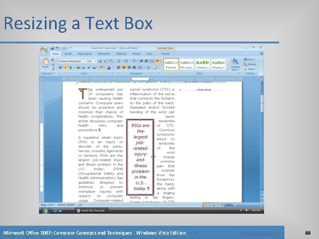Activate the Format Painter brush
The width and height of the screenshot is (319, 239).
coord(52,69)
